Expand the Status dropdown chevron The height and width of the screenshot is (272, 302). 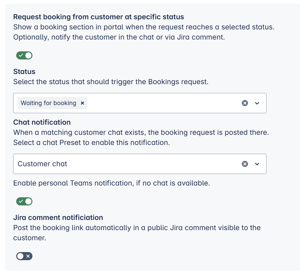click(257, 103)
